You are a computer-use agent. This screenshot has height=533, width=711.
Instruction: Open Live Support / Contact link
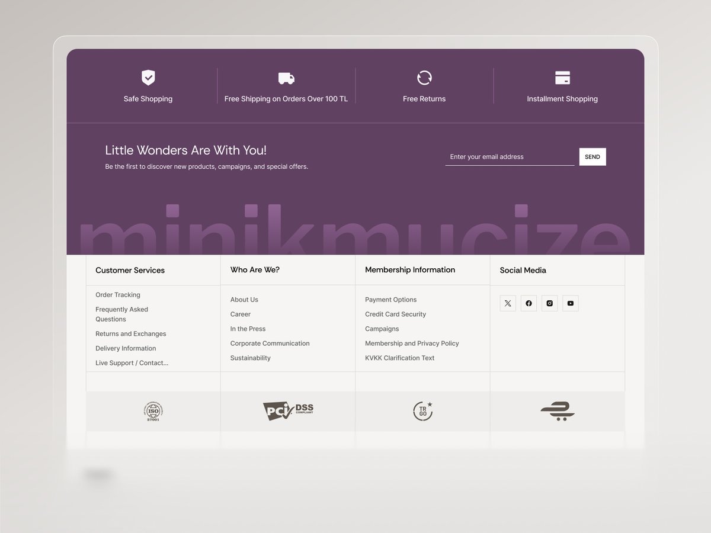(132, 363)
